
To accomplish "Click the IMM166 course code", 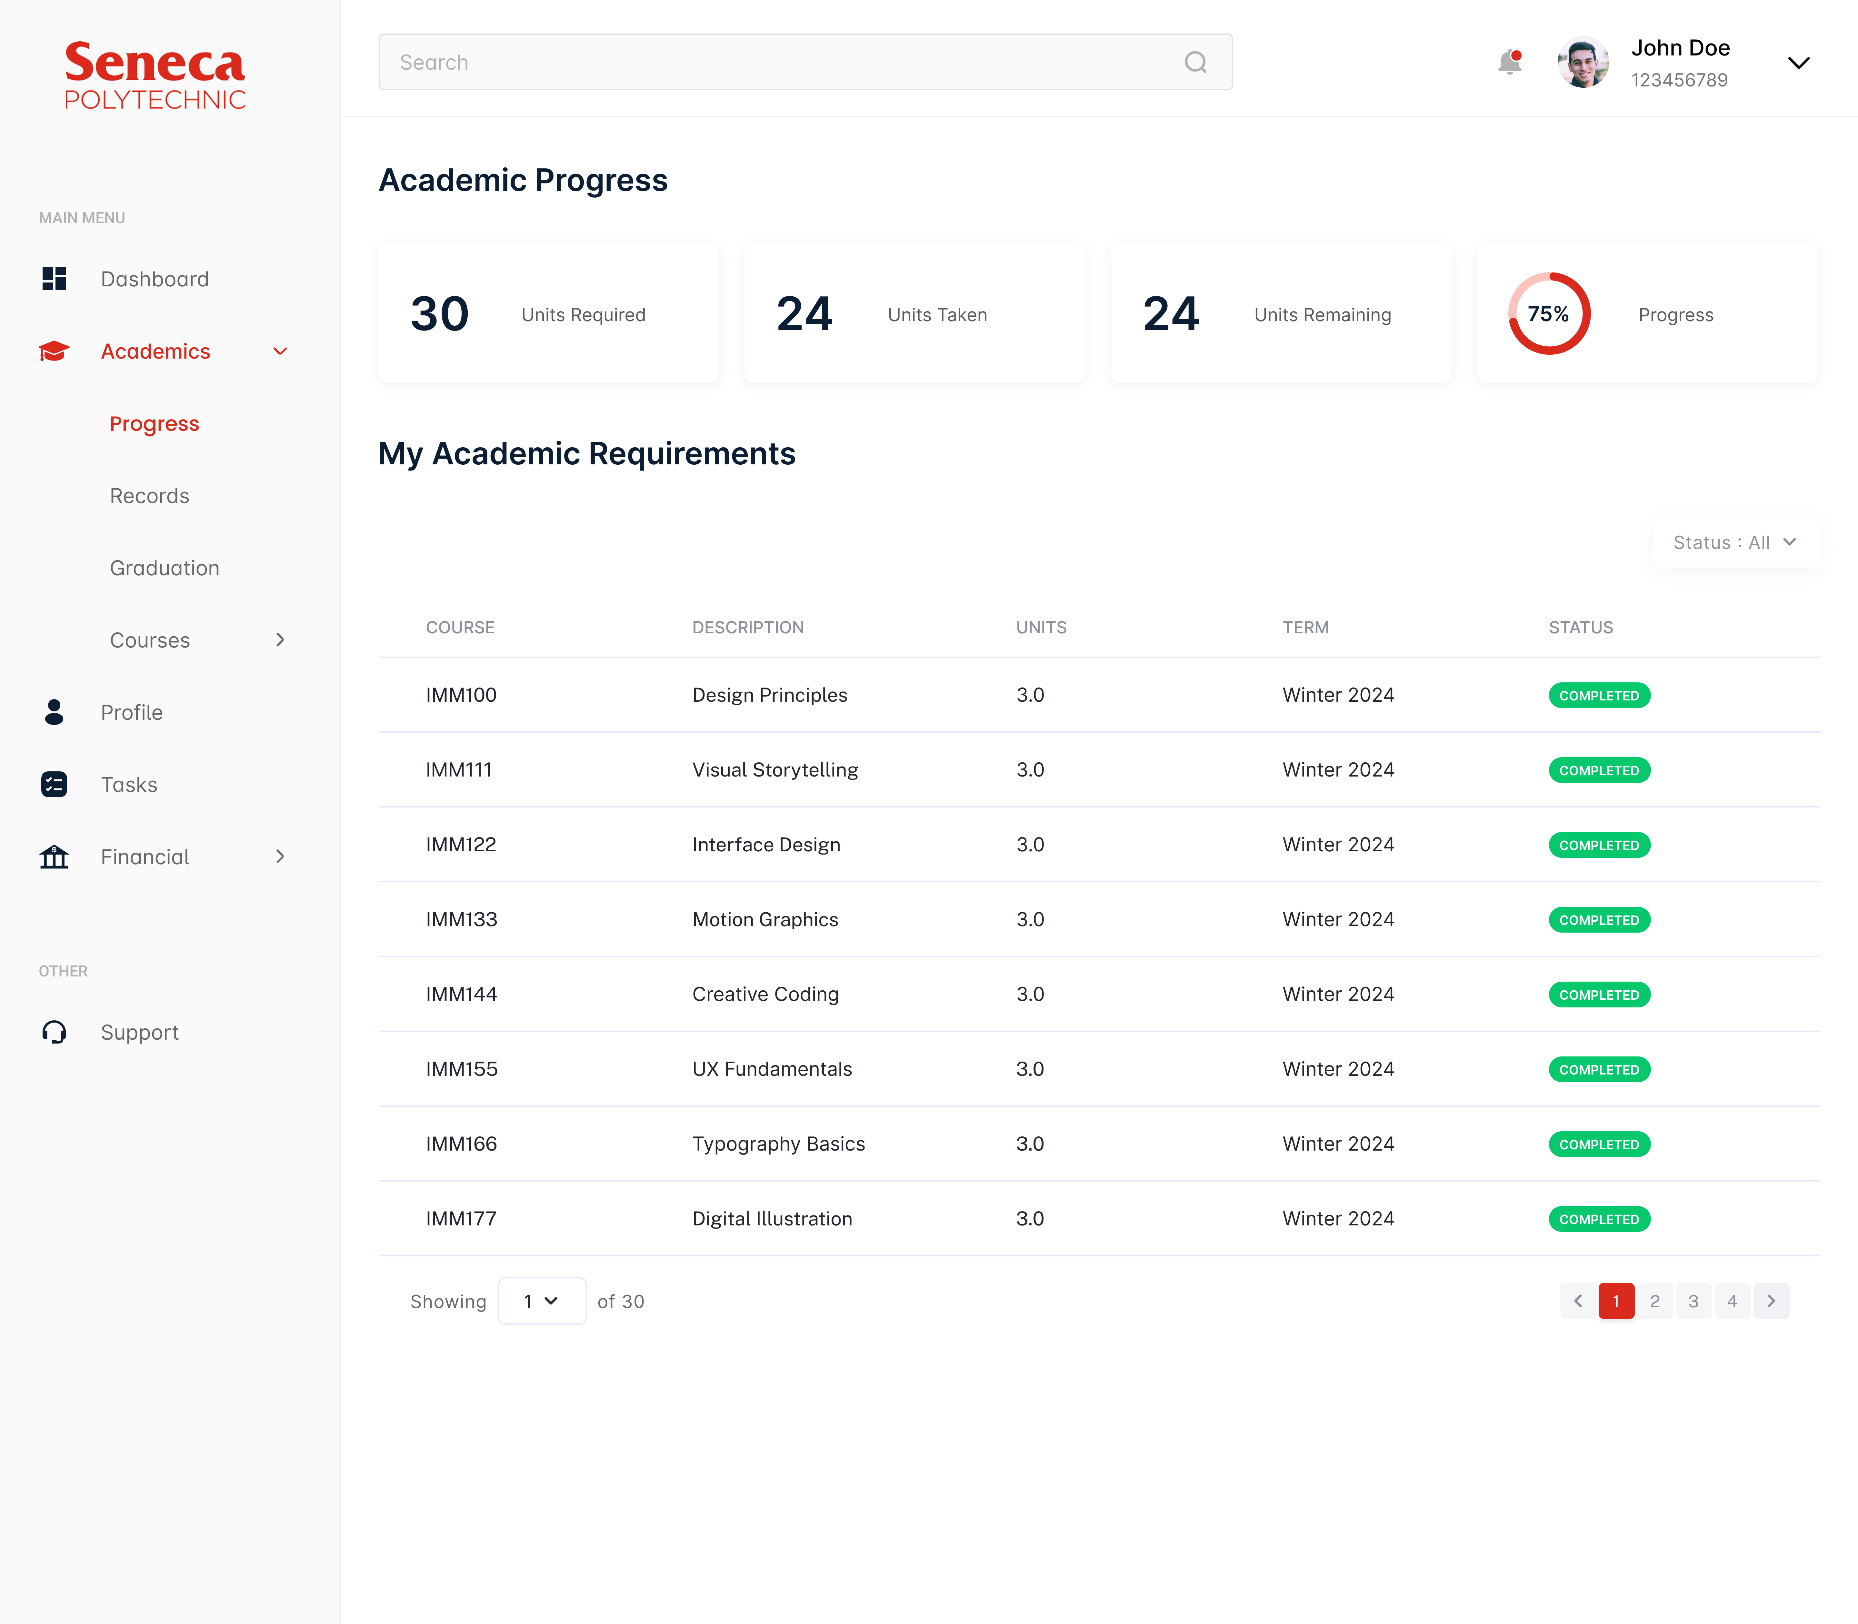I will (x=461, y=1144).
